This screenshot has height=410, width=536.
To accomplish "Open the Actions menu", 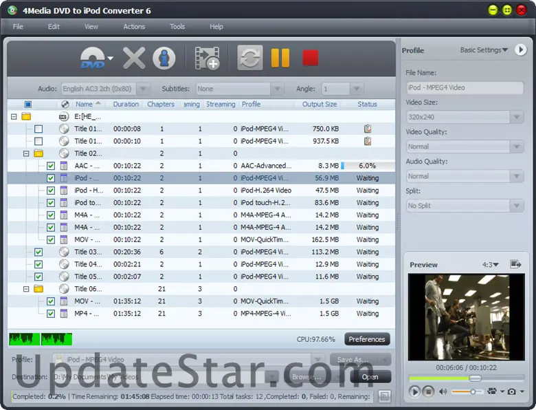I will (134, 26).
